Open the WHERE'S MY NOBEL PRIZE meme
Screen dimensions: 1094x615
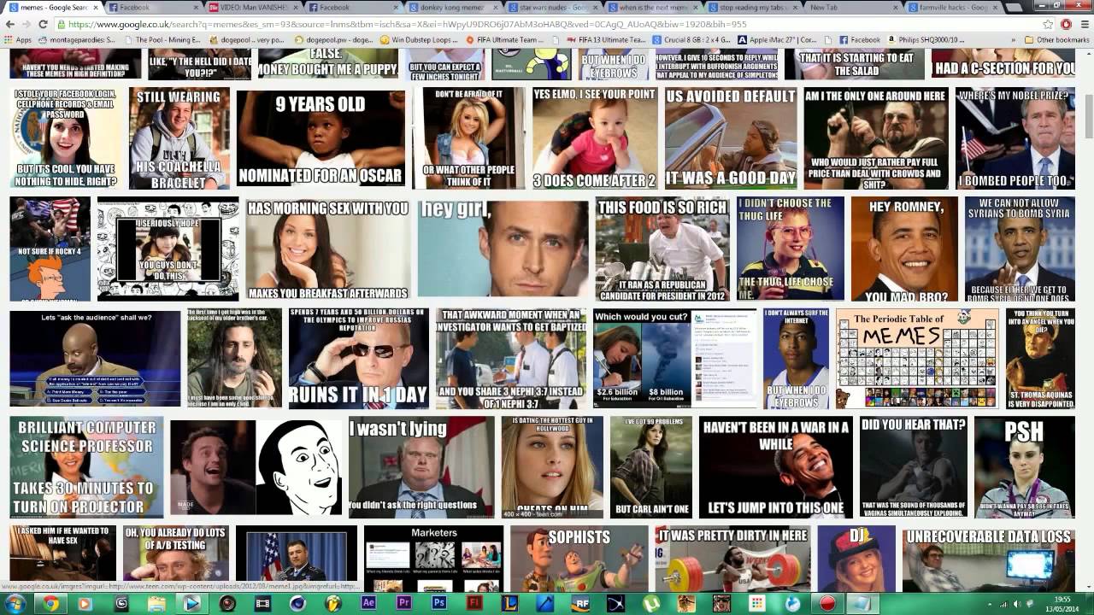pos(1015,138)
